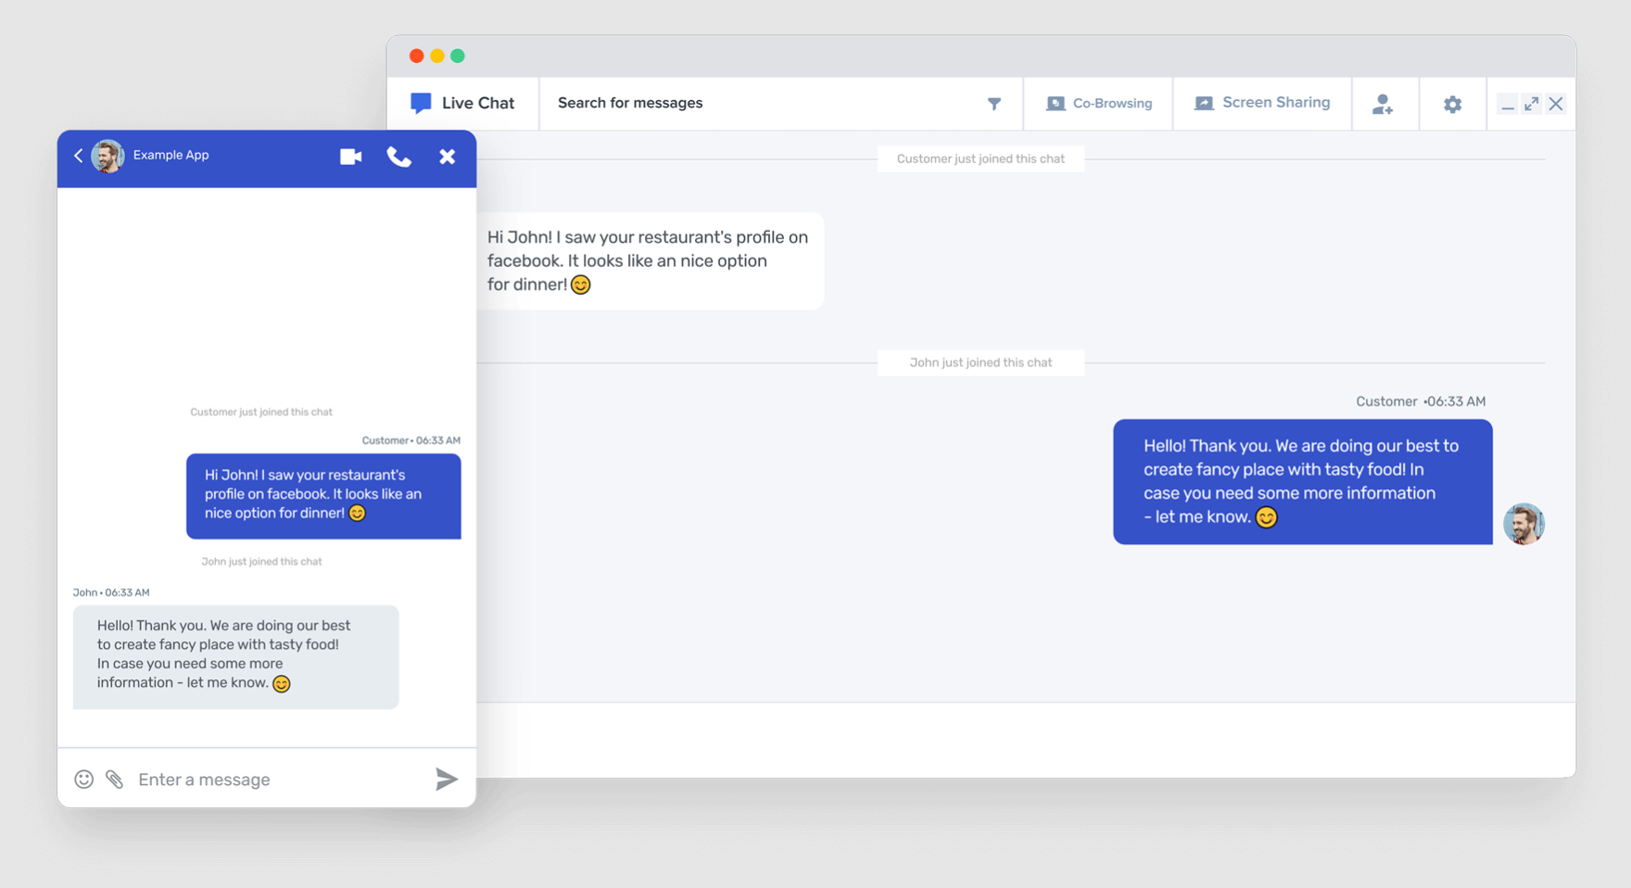This screenshot has width=1631, height=888.
Task: Open the profile avatar in chat widget header
Action: click(x=107, y=156)
